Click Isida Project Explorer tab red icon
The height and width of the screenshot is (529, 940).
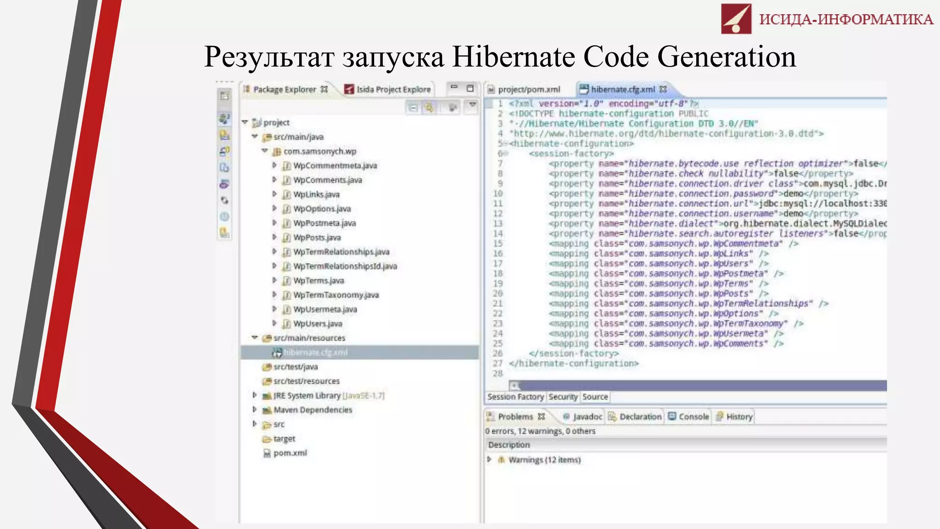tap(349, 89)
